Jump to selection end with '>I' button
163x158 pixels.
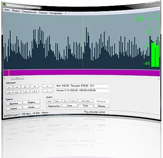(x=34, y=86)
